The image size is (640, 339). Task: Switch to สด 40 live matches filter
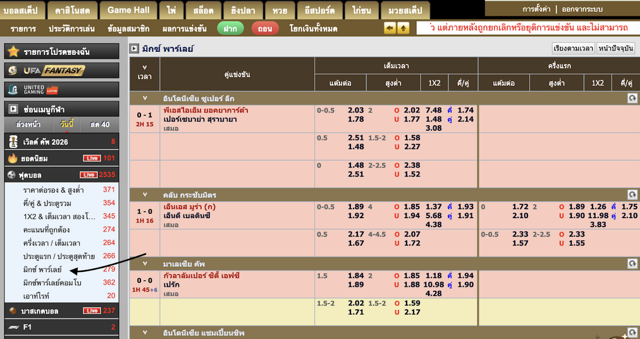click(x=99, y=124)
